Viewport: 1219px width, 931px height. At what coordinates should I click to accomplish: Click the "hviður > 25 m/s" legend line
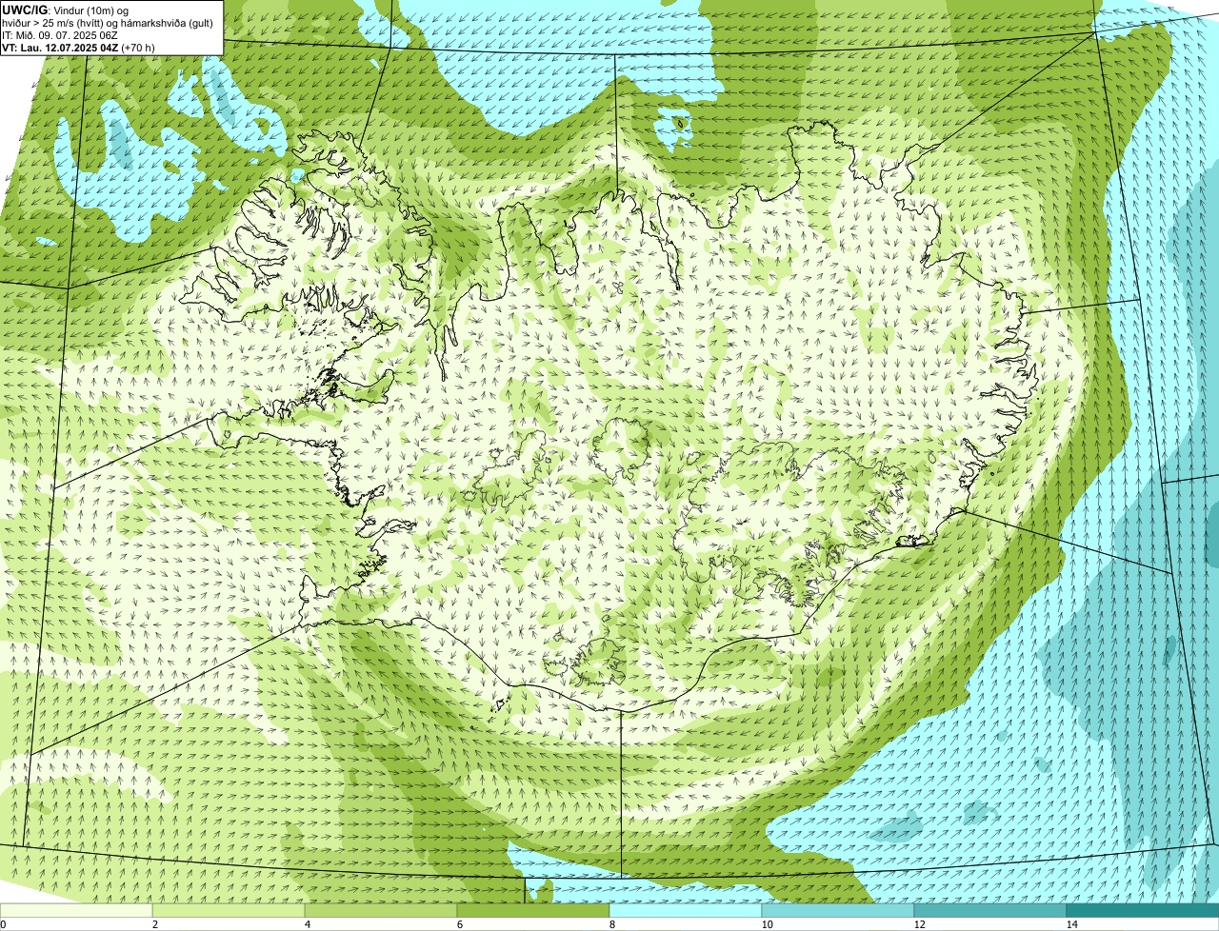(39, 23)
